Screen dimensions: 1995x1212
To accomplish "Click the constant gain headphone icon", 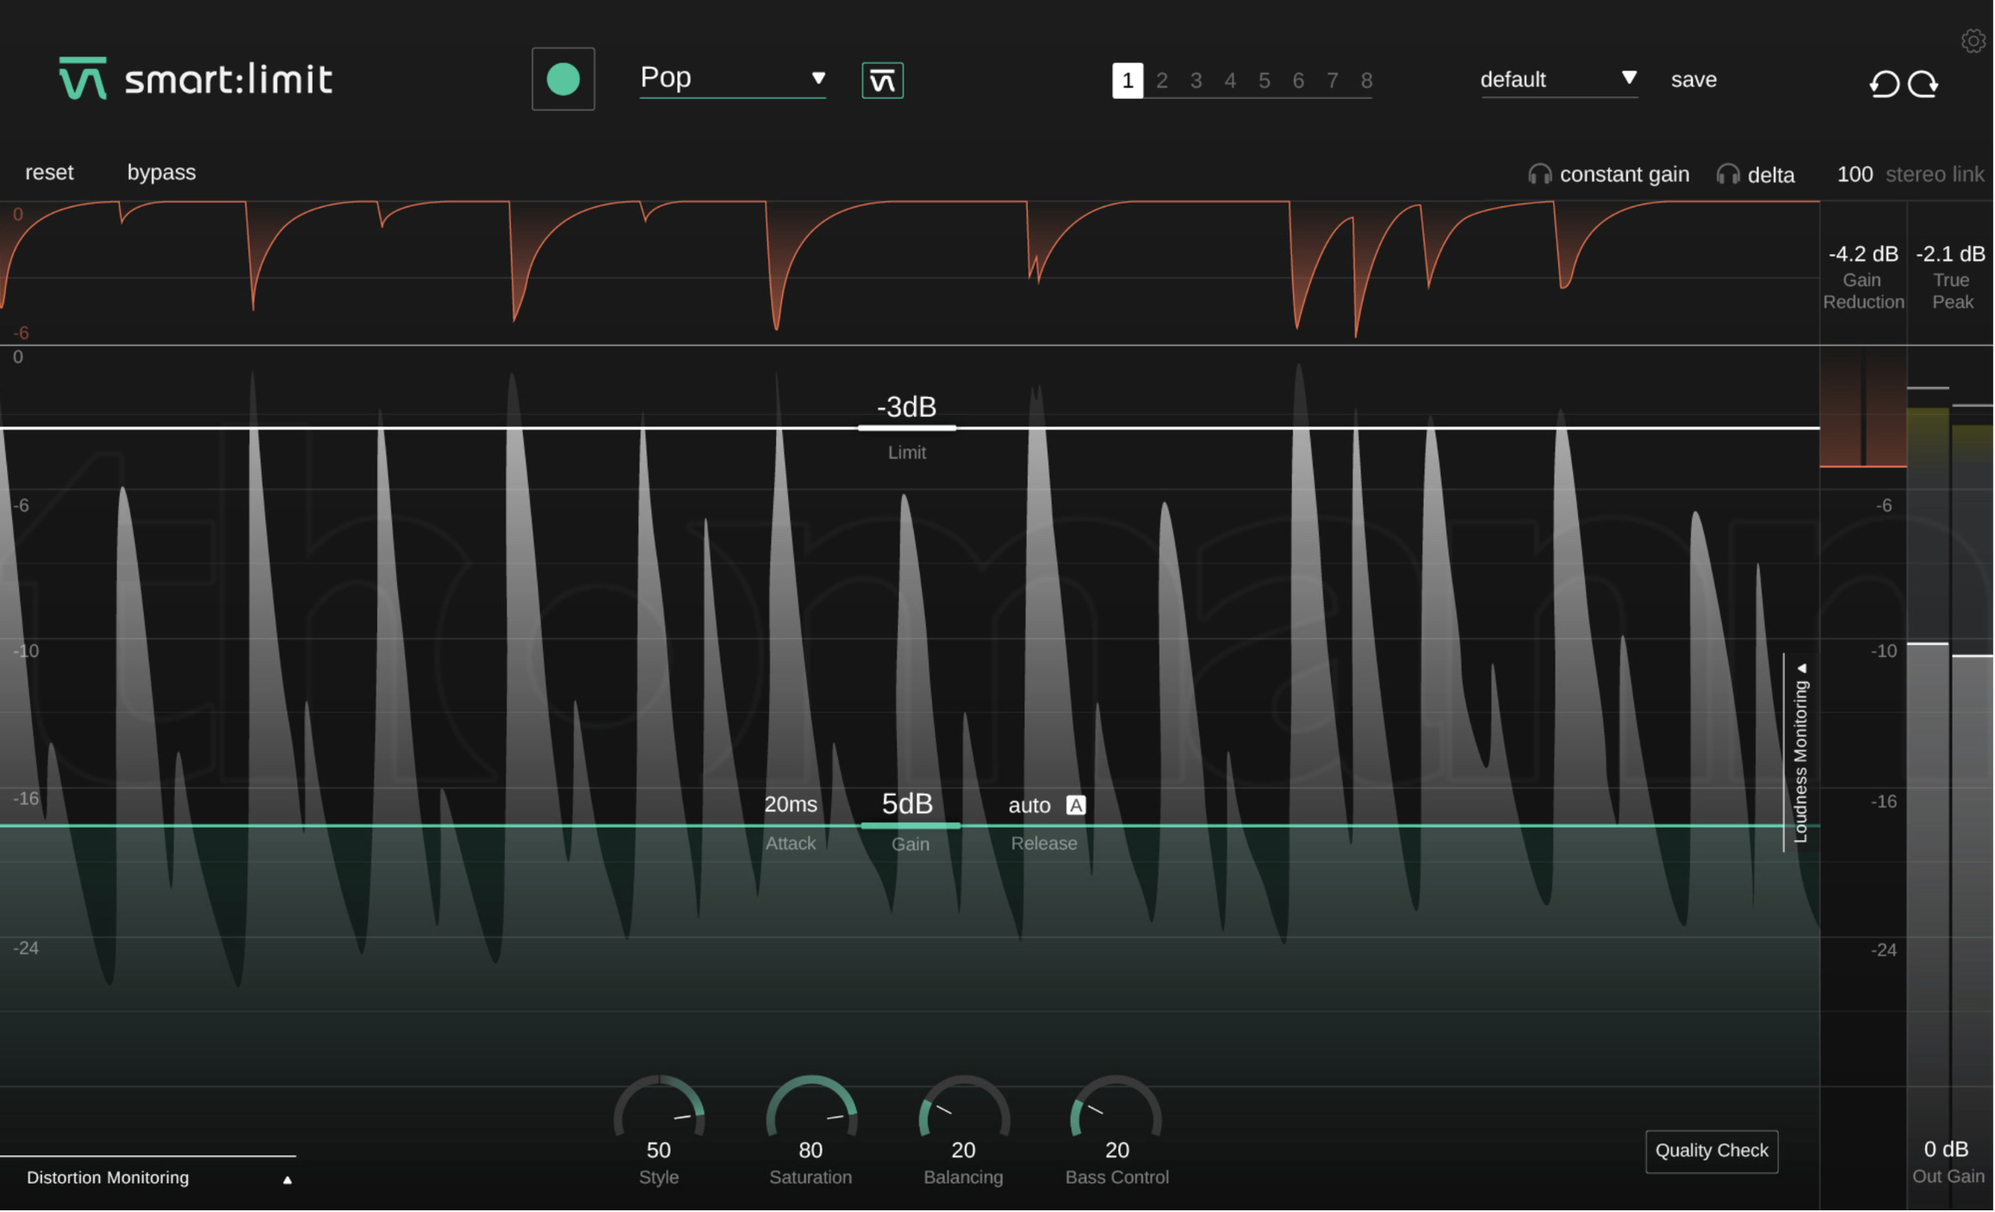I will (1539, 175).
